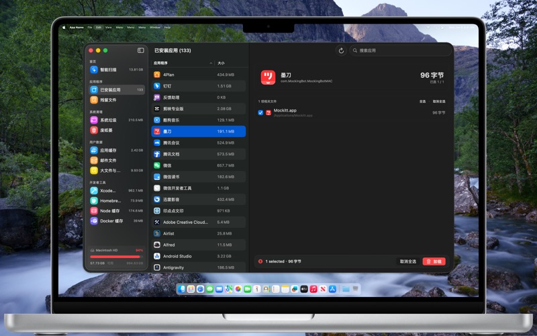Open 系统垃圾 section
The width and height of the screenshot is (537, 336).
[117, 120]
